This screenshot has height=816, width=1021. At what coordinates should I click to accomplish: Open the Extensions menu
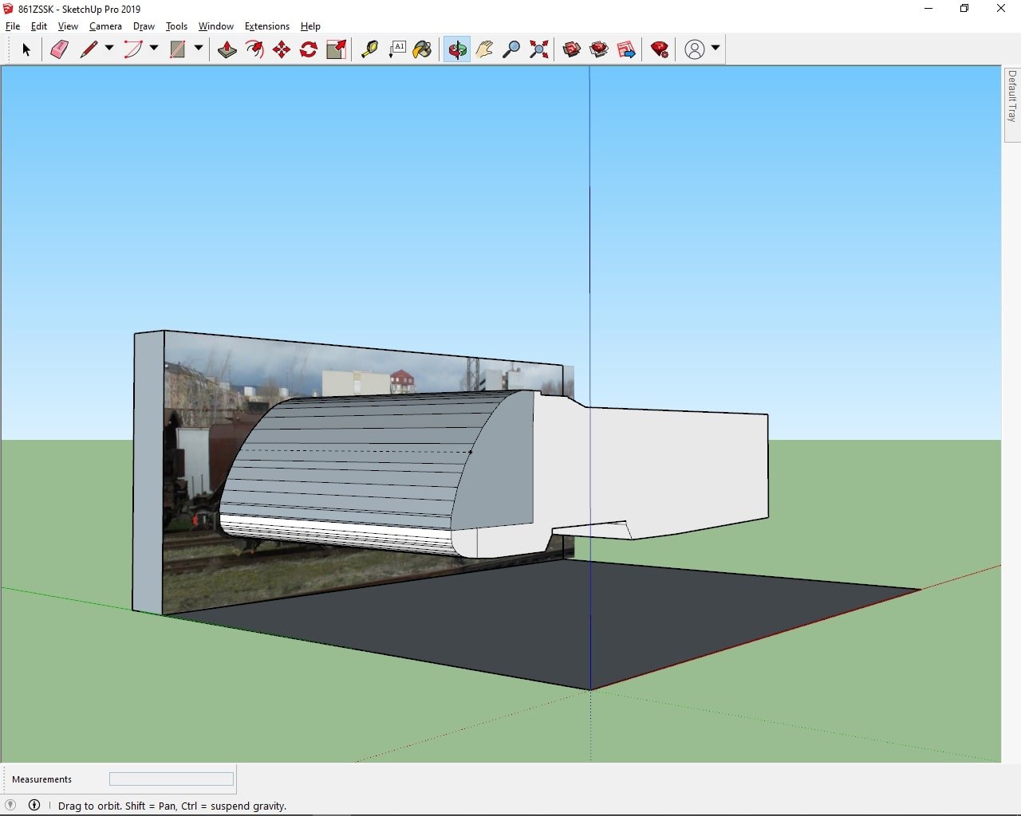[x=266, y=26]
